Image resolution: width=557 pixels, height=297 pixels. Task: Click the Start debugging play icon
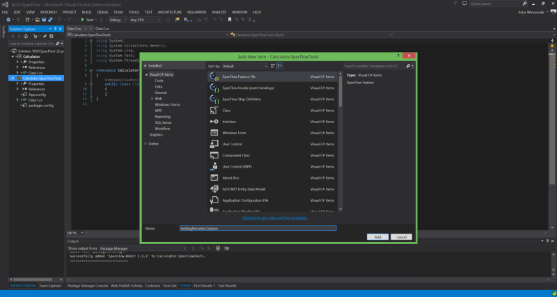coord(82,19)
